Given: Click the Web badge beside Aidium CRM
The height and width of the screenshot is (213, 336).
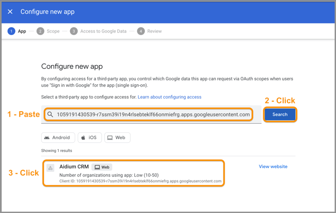Looking at the screenshot, I should coord(102,167).
